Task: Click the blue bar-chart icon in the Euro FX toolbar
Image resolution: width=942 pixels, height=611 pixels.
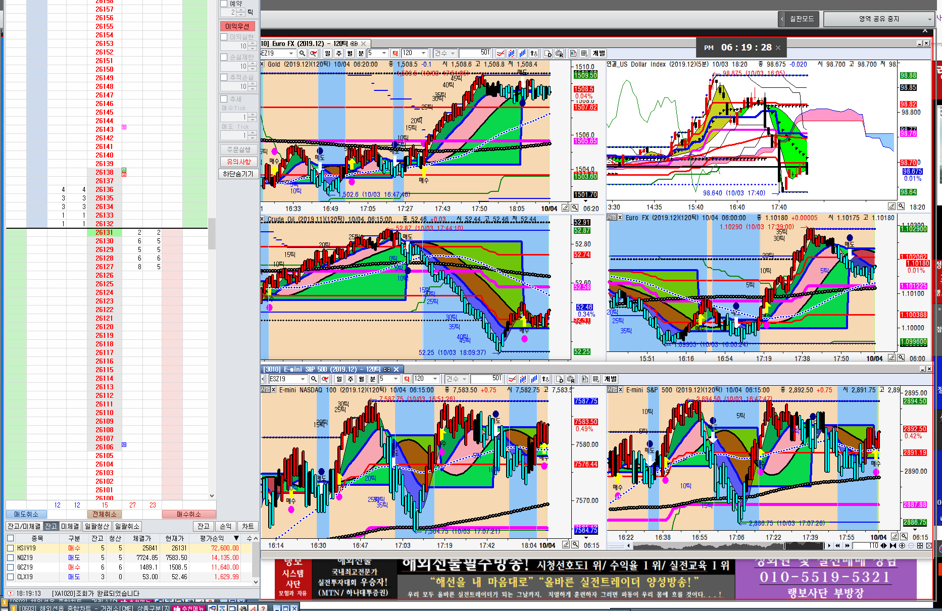Action: [x=522, y=54]
